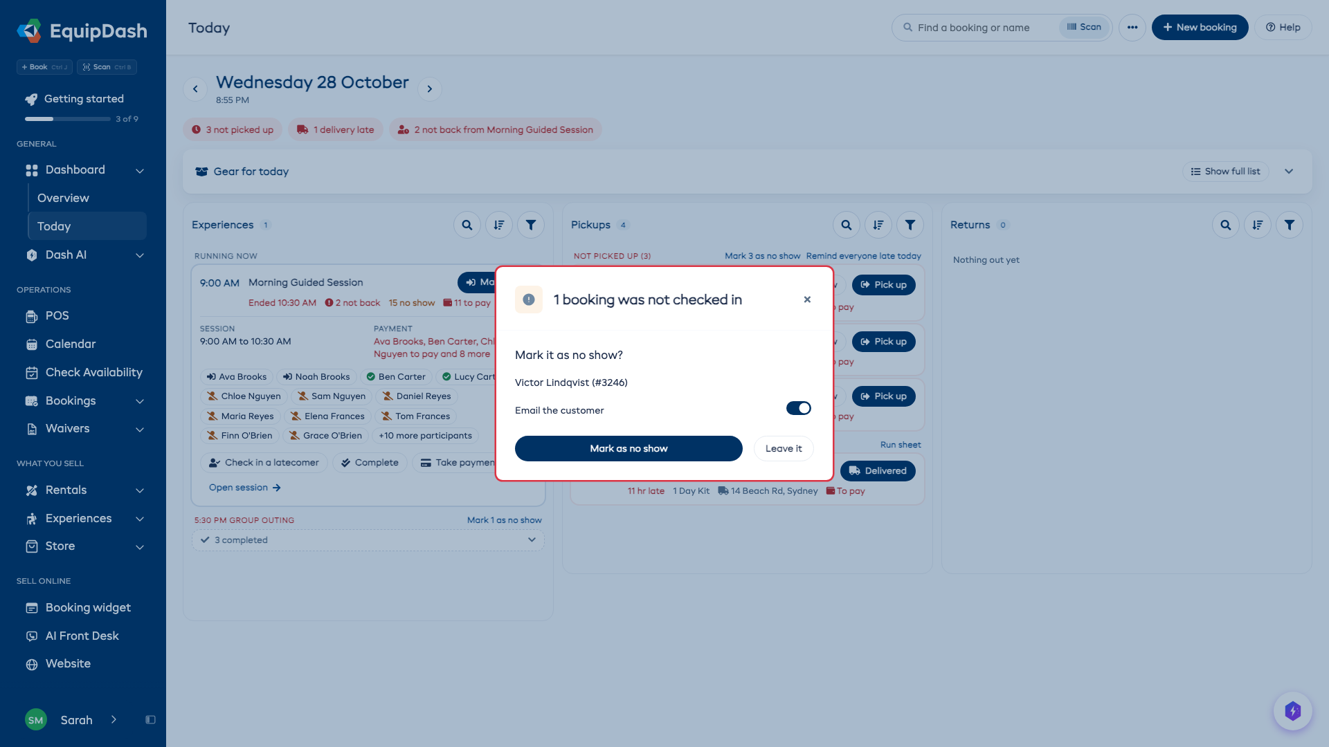Click the 3 not picked up alert chip
This screenshot has height=747, width=1329.
[x=233, y=129]
